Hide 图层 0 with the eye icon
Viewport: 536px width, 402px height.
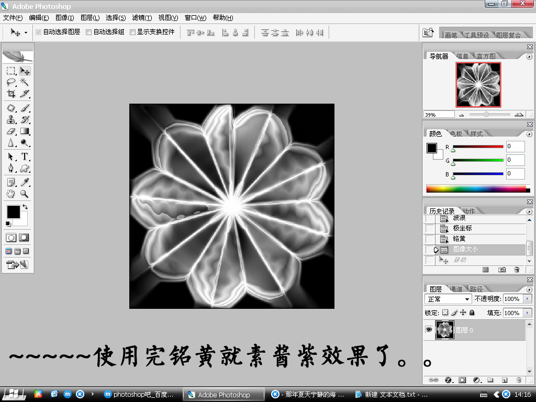tap(429, 330)
